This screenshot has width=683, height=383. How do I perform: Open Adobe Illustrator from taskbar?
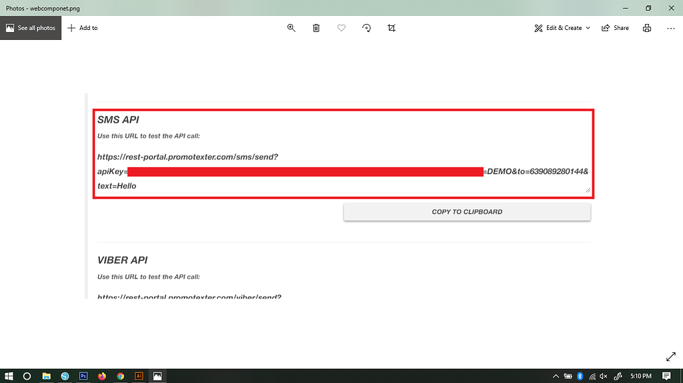point(139,376)
